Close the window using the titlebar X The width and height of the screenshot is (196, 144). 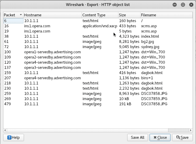(191, 5)
